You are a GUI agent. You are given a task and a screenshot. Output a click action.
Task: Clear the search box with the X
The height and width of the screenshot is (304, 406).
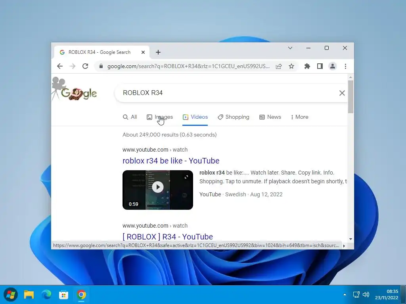click(342, 93)
